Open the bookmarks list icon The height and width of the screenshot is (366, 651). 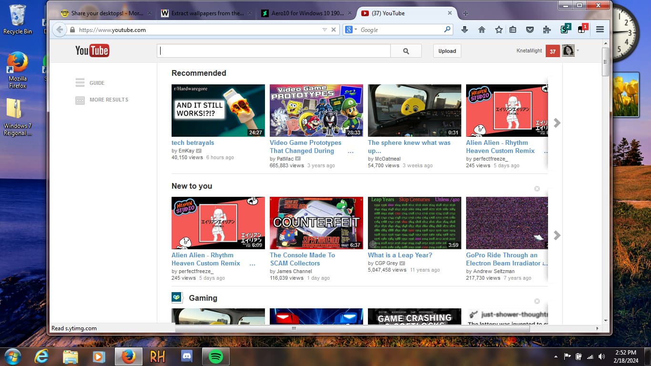coord(513,30)
